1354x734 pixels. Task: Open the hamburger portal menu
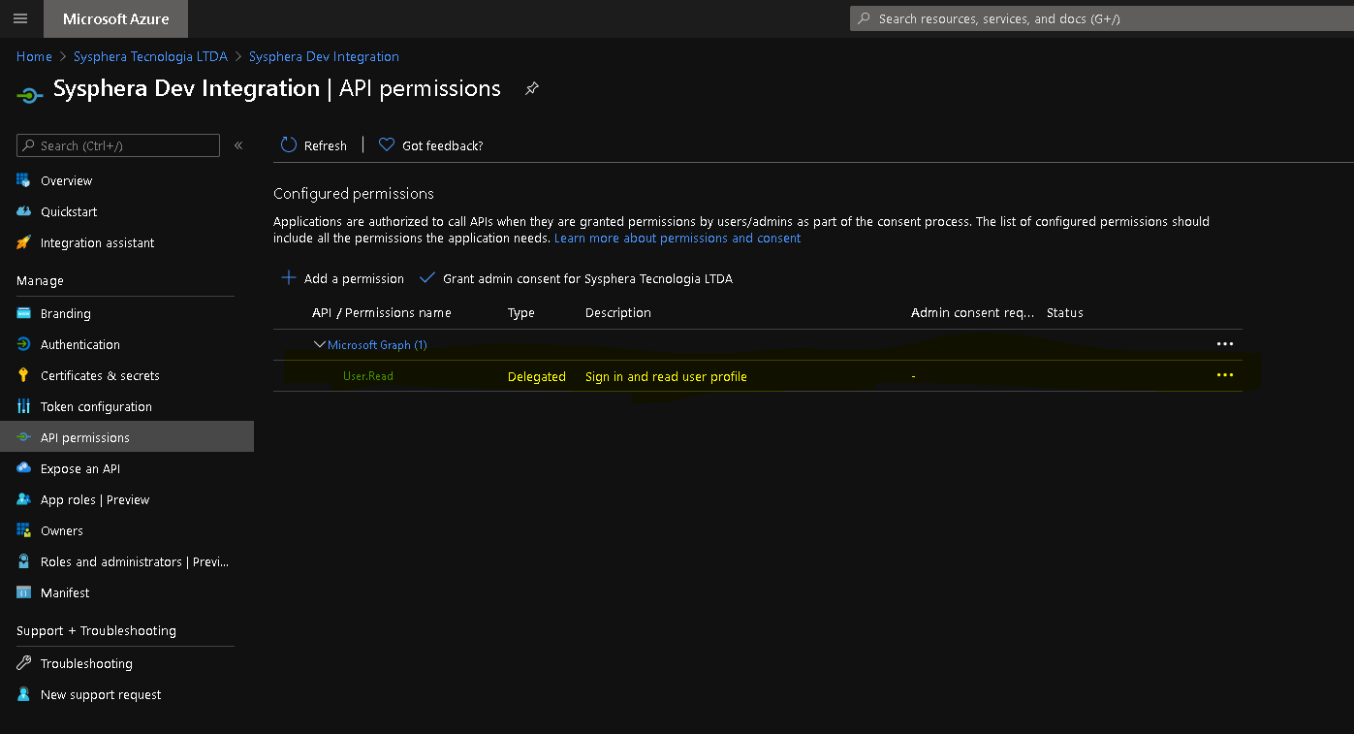pyautogui.click(x=20, y=18)
